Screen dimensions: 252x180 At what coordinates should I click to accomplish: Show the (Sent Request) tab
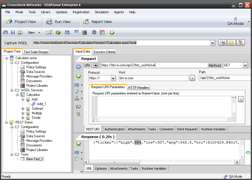[187, 129]
